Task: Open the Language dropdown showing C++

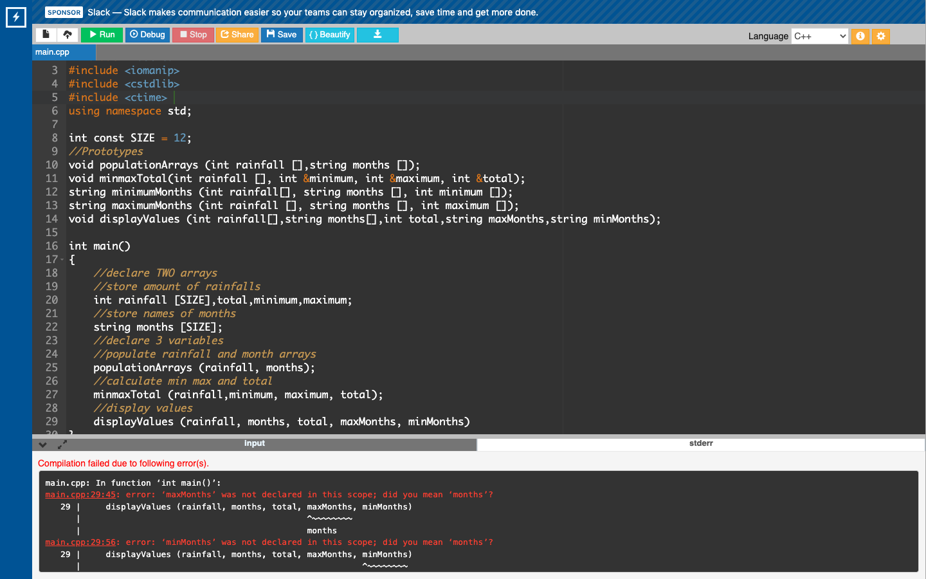Action: click(x=820, y=36)
